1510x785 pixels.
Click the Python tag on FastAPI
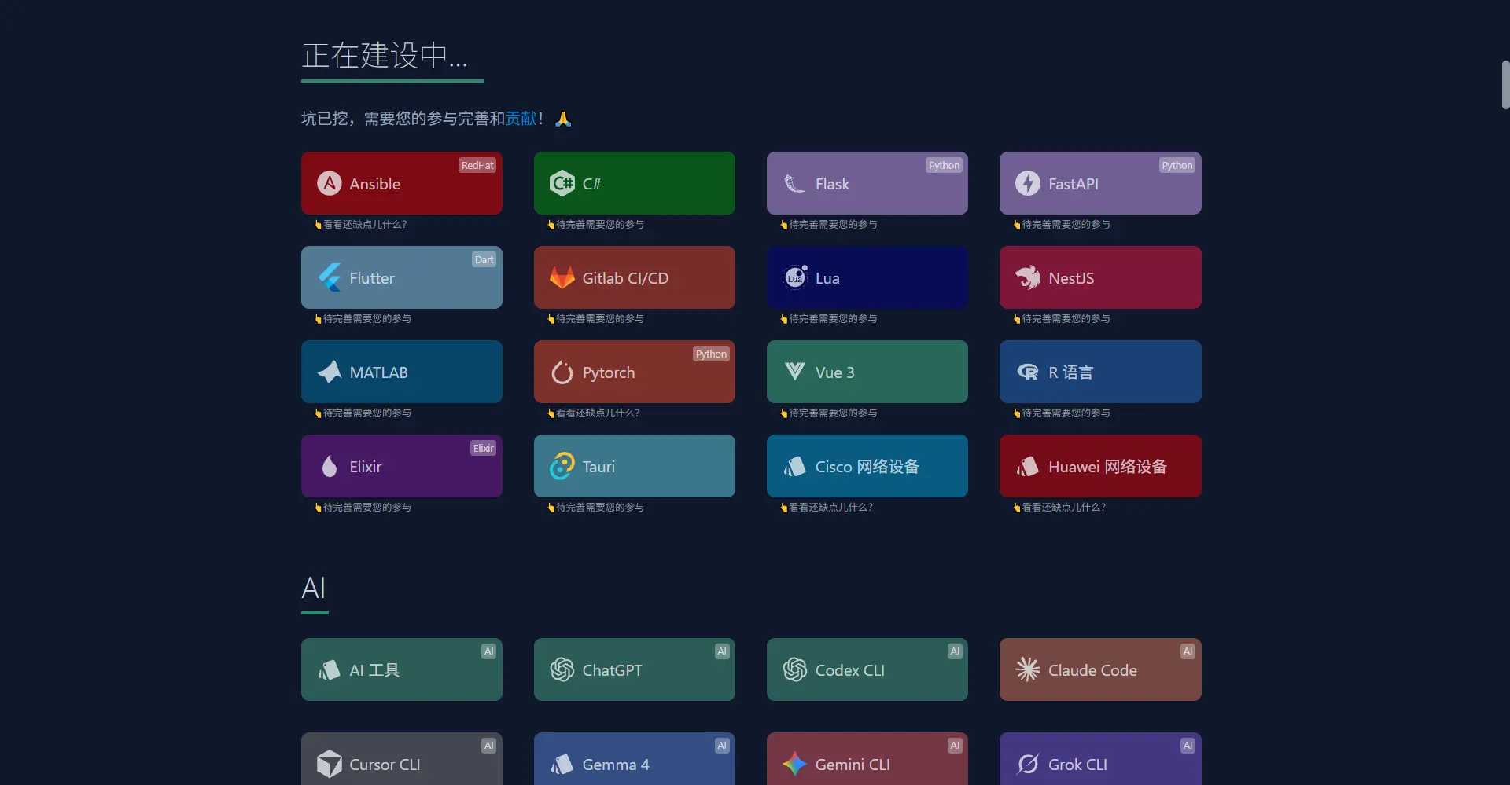[1177, 165]
